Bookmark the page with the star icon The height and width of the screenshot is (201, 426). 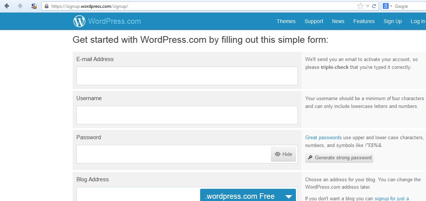[x=360, y=6]
